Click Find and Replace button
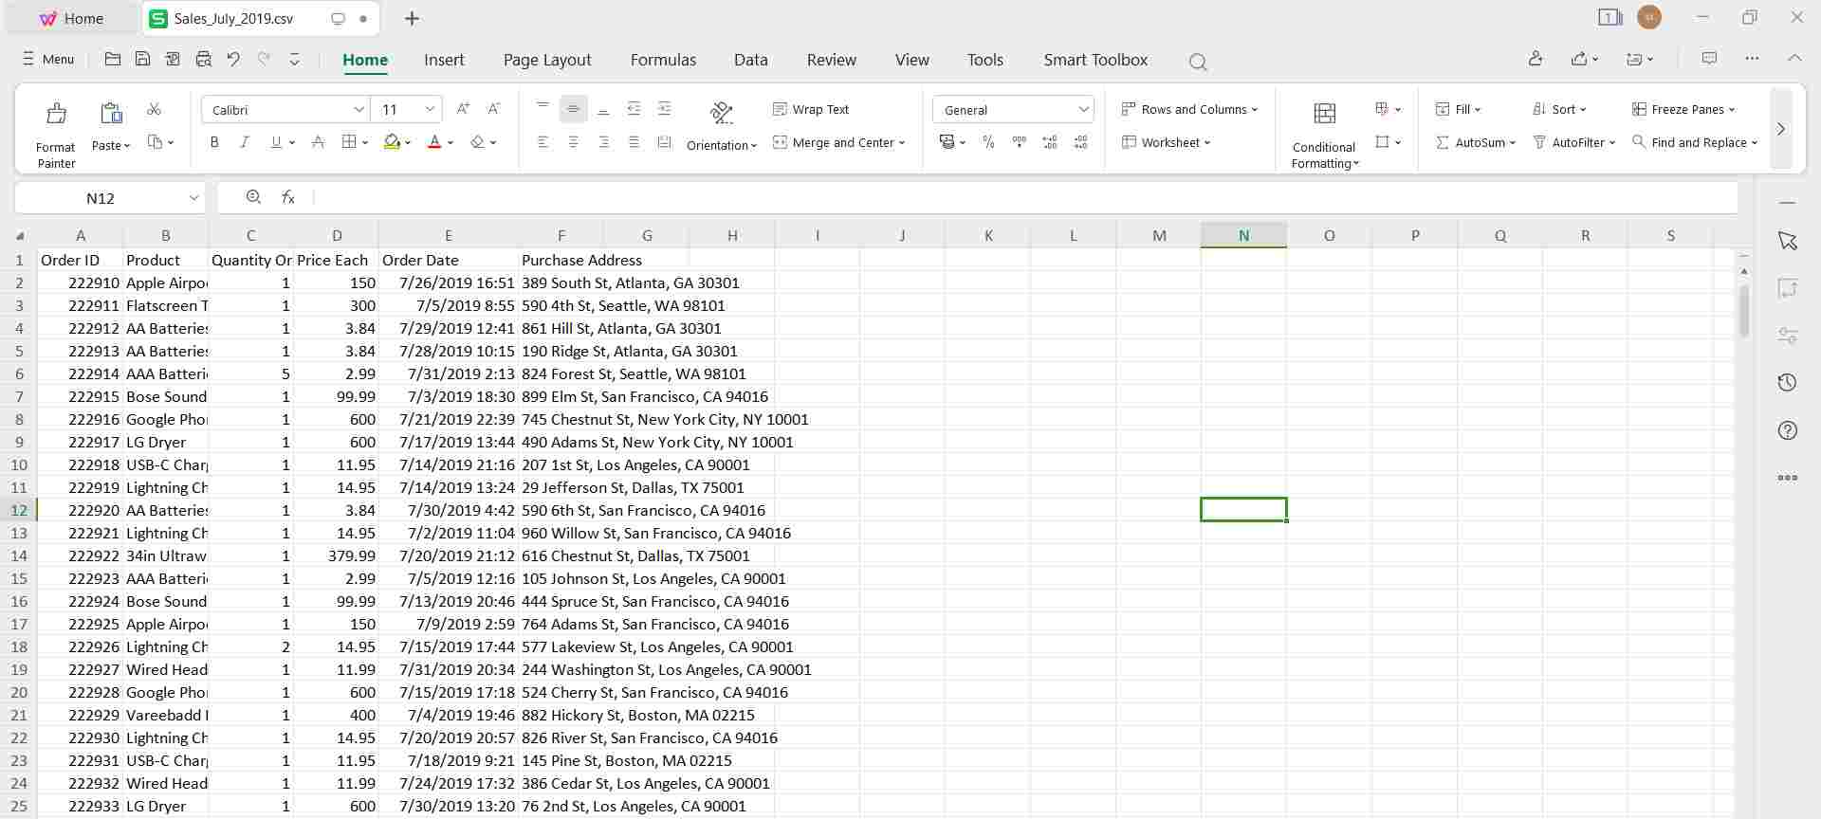This screenshot has height=819, width=1821. [1694, 142]
